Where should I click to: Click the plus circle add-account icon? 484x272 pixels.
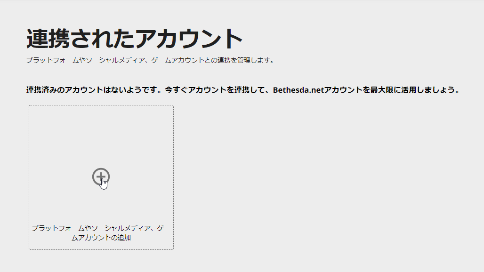coord(101,177)
